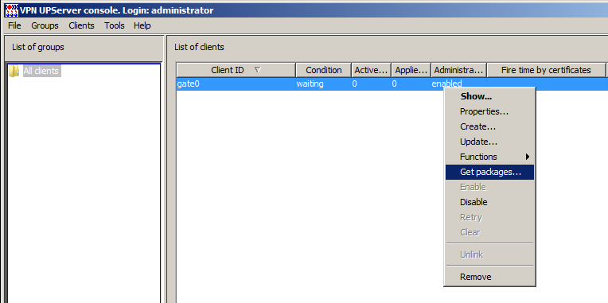Open the Tools menu
The height and width of the screenshot is (303, 608).
click(x=115, y=25)
